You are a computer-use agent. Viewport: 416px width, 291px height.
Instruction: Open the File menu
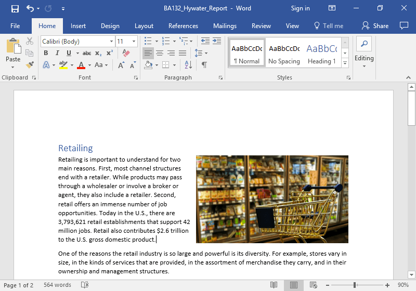point(15,26)
